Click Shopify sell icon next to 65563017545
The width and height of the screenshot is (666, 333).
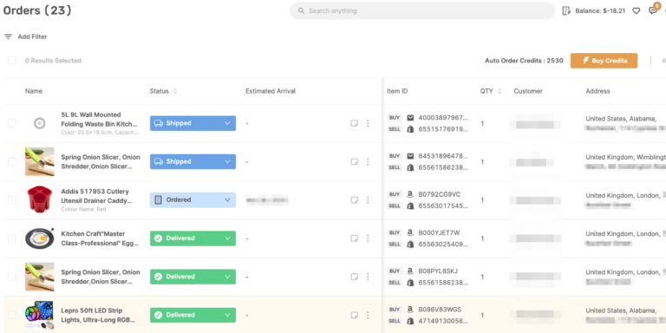click(x=410, y=206)
